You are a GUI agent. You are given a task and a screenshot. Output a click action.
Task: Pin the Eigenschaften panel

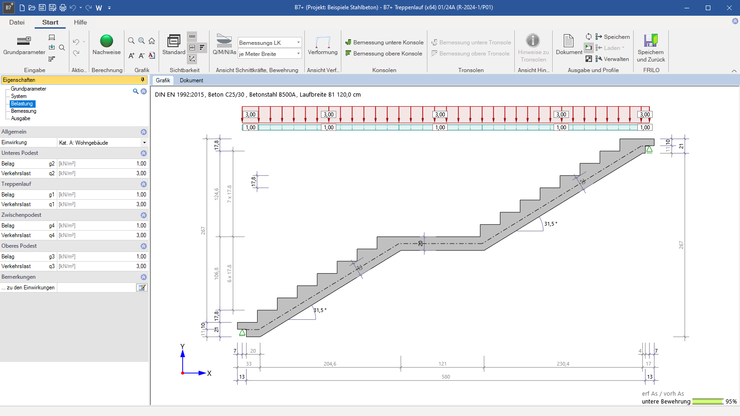[142, 80]
